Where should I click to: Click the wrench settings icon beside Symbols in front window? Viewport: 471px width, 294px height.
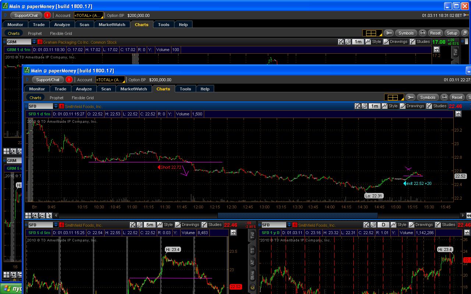tap(410, 97)
